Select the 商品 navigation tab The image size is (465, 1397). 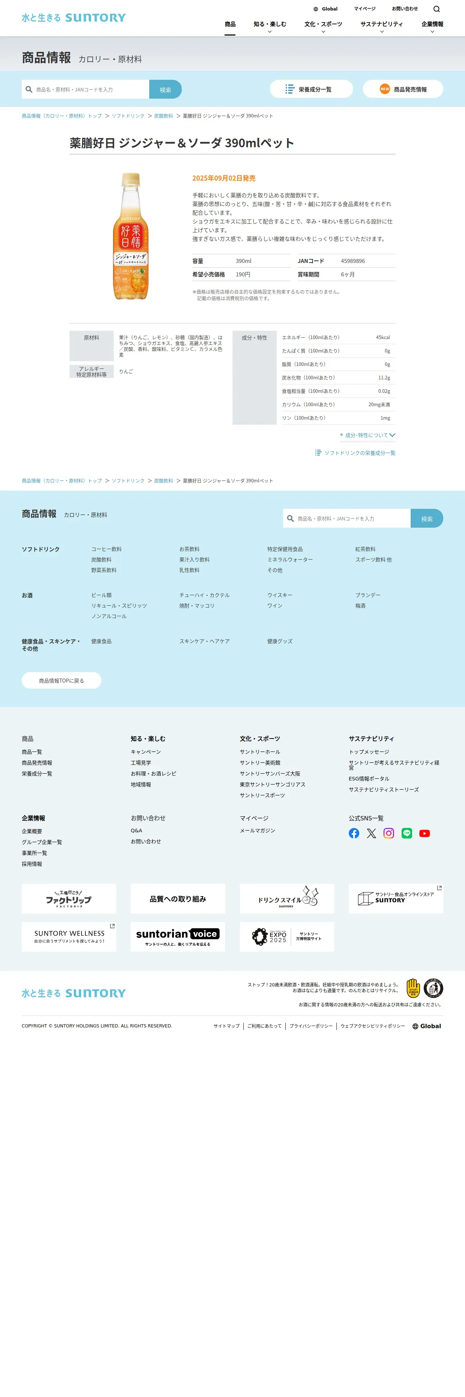click(230, 24)
